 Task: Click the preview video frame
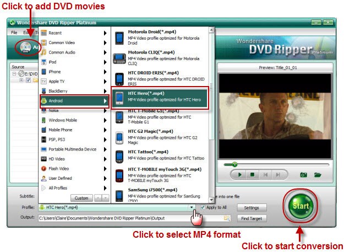(x=275, y=116)
